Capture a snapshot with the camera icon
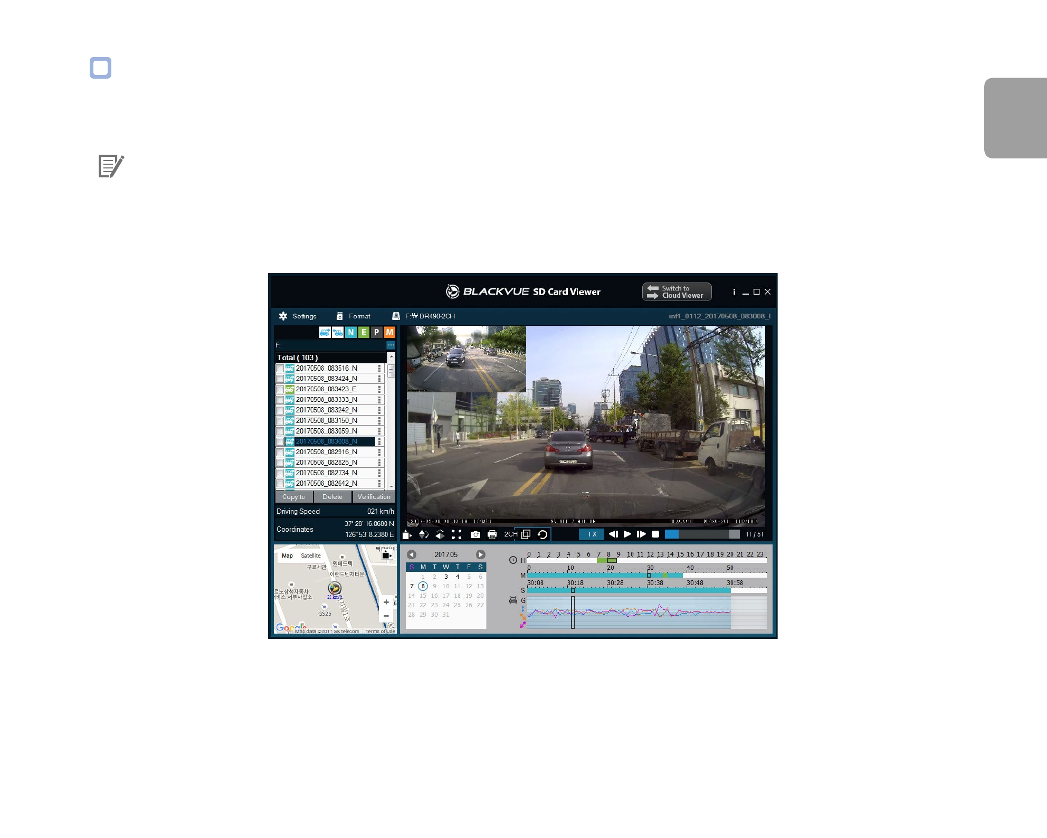 [x=475, y=534]
